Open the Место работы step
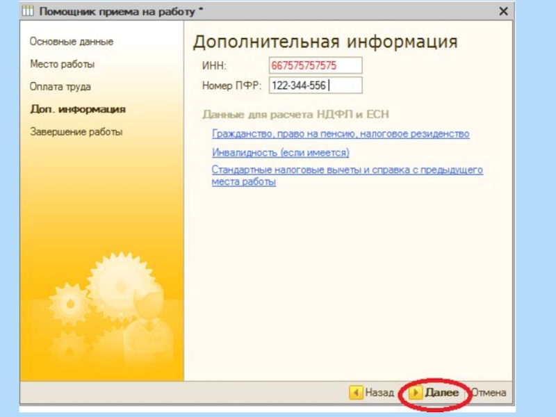556x417 pixels. click(63, 64)
